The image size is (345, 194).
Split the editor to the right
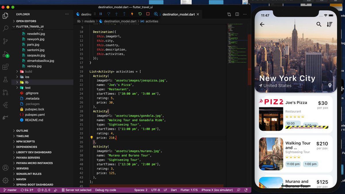click(x=237, y=14)
